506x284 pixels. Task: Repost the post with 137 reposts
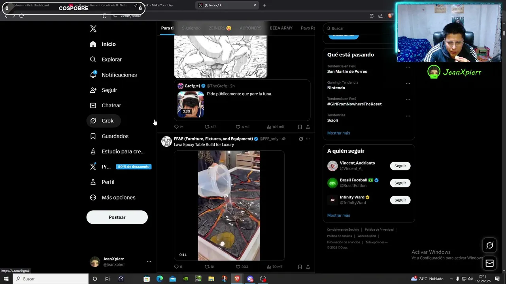pos(210,127)
